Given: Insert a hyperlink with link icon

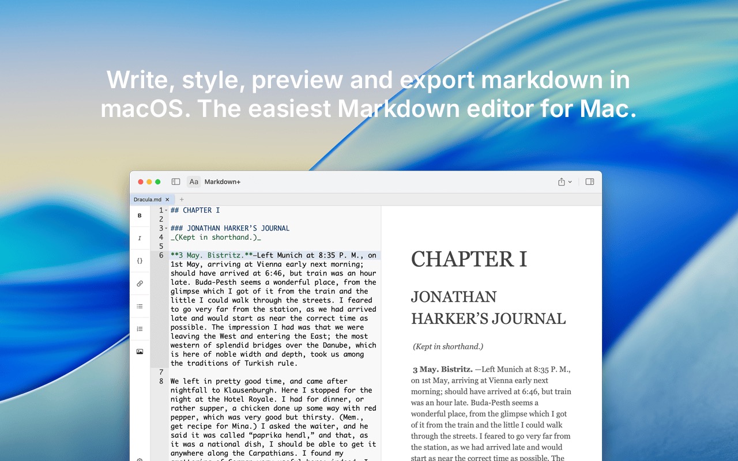Looking at the screenshot, I should pyautogui.click(x=140, y=284).
